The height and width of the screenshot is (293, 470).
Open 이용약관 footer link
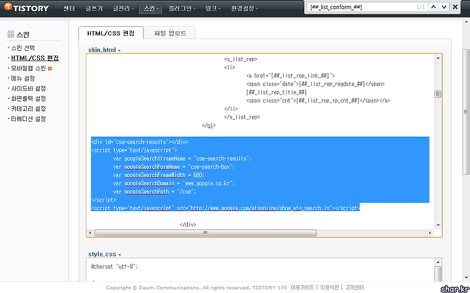(x=330, y=288)
